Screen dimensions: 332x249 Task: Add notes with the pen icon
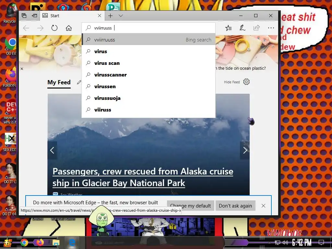coord(243,28)
